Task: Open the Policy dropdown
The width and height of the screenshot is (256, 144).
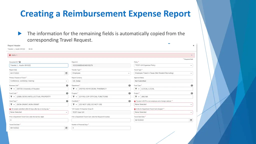Action: (x=163, y=65)
